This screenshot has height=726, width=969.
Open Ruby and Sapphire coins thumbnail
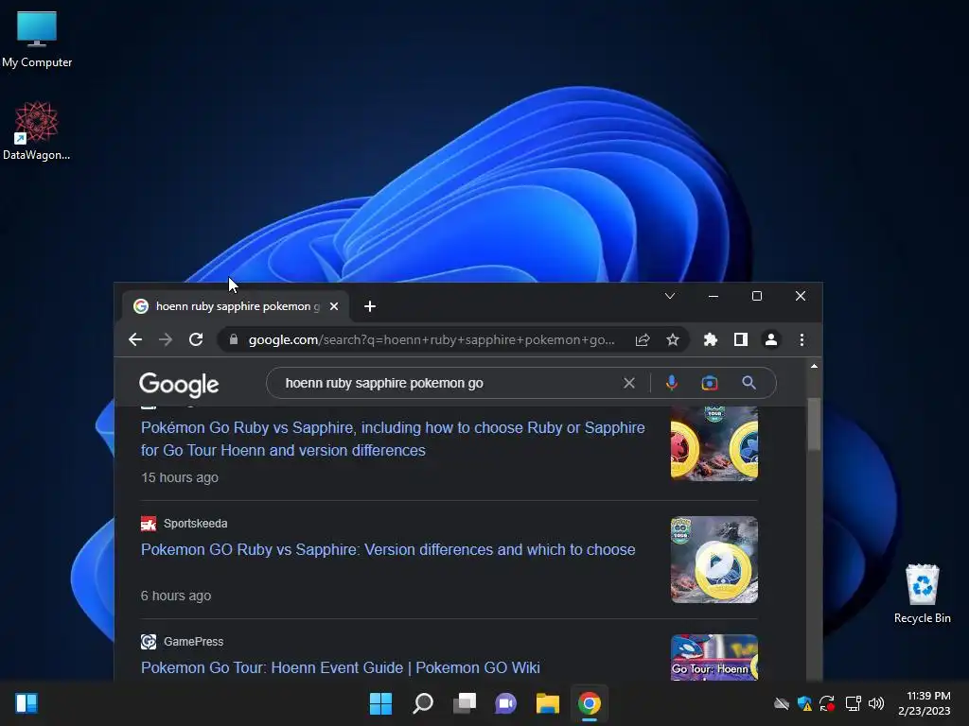point(714,442)
